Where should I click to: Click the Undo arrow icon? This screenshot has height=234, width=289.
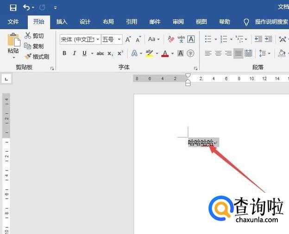point(26,7)
